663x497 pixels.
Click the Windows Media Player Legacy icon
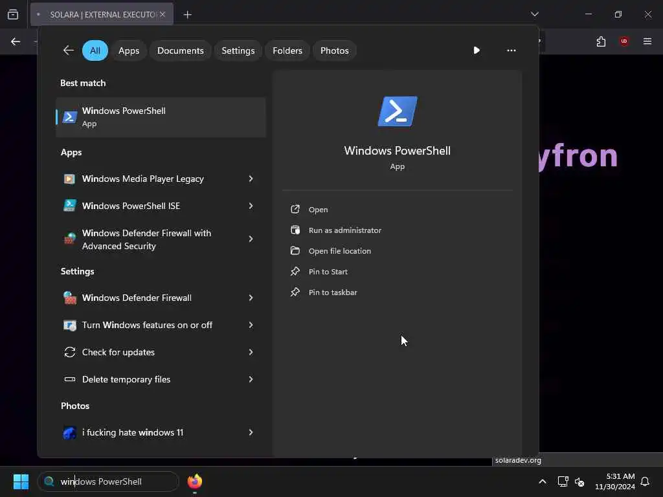tap(70, 179)
